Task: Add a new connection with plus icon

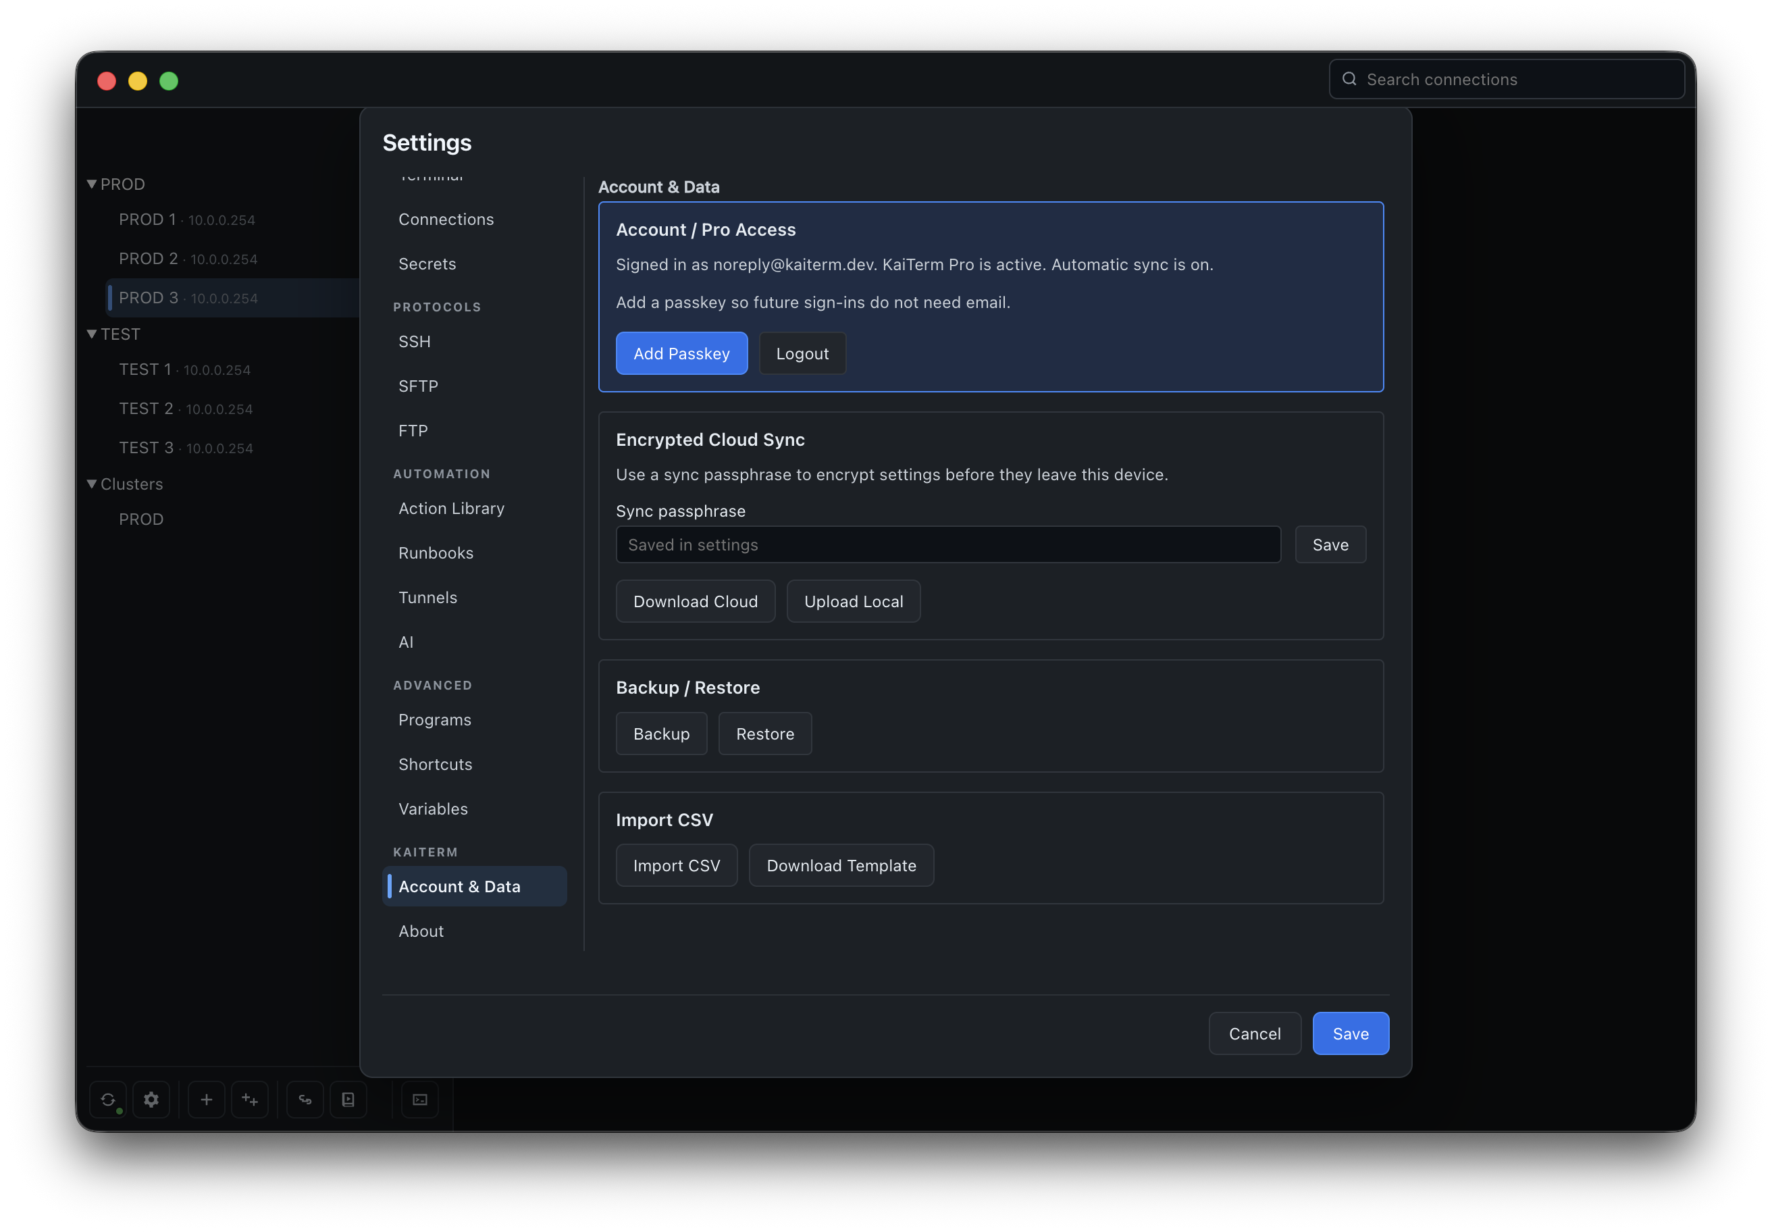Action: pos(206,1099)
